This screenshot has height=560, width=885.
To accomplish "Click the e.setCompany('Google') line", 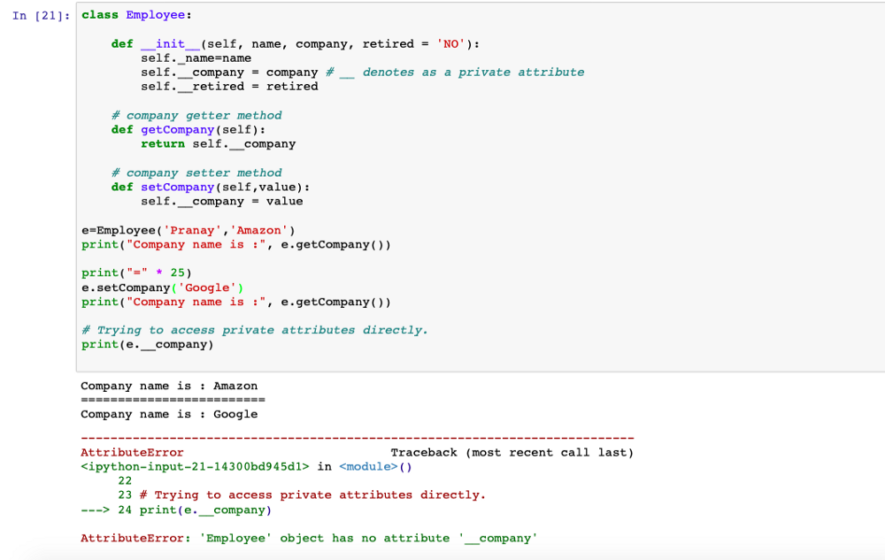I will 163,288.
